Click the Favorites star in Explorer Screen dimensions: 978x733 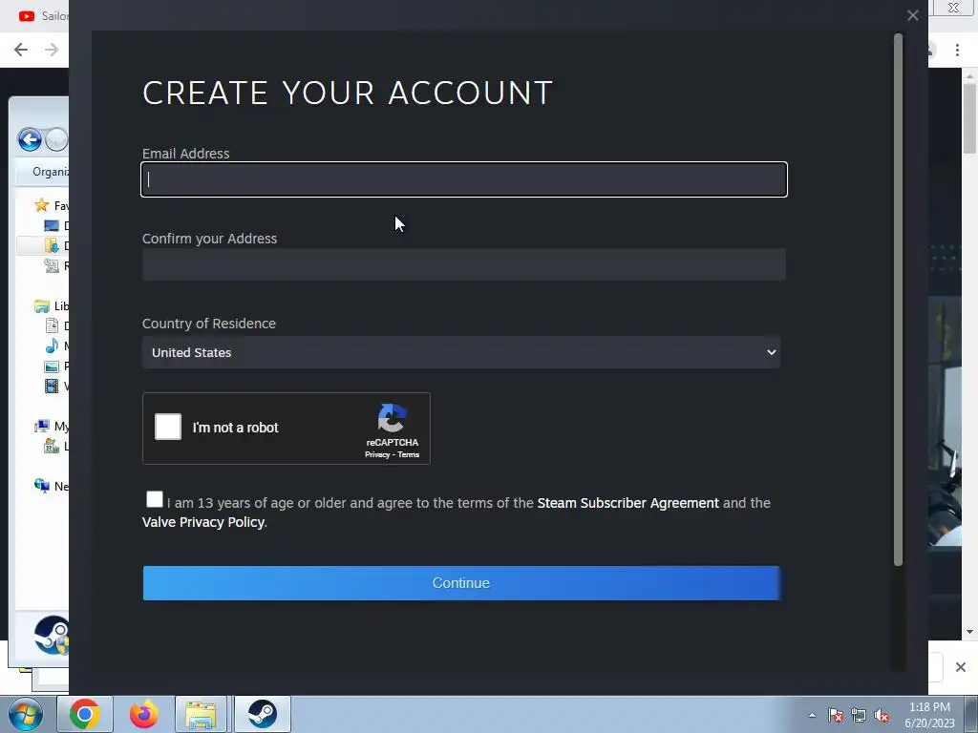(42, 205)
